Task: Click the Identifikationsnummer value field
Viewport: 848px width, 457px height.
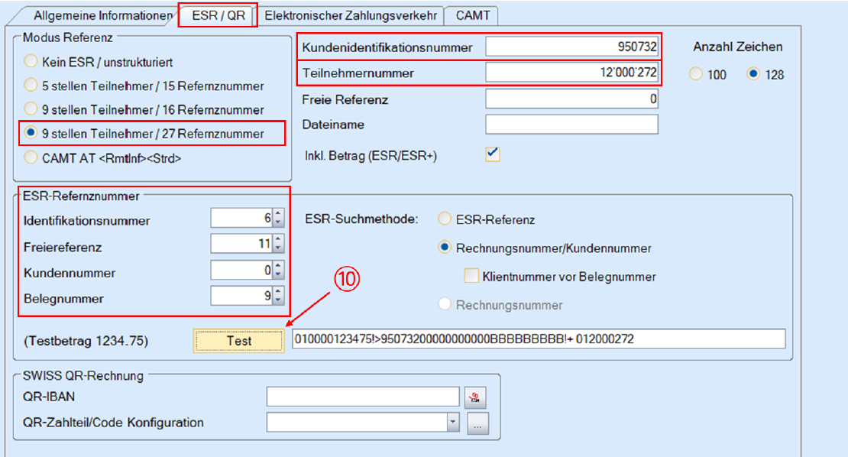Action: (241, 218)
